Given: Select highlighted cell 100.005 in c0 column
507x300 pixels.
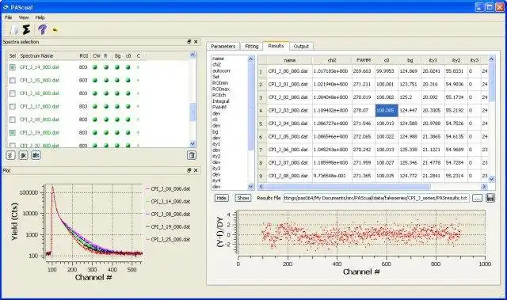Looking at the screenshot, I should [386, 111].
